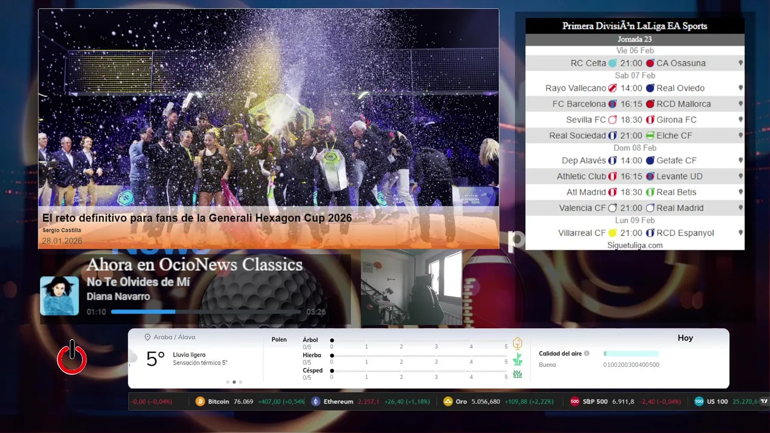This screenshot has height=433, width=770.
Task: Open stadium marker for Atl Madrid match
Action: (741, 192)
